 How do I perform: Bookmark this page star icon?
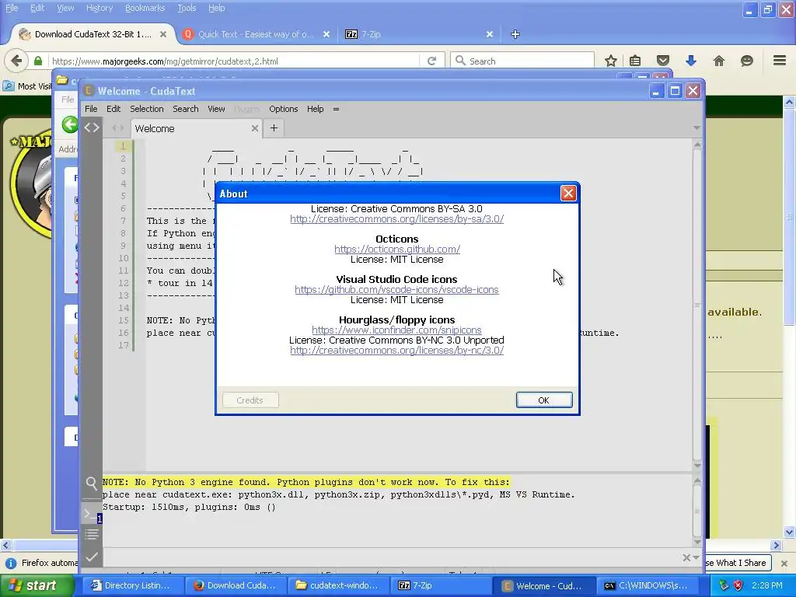point(611,61)
